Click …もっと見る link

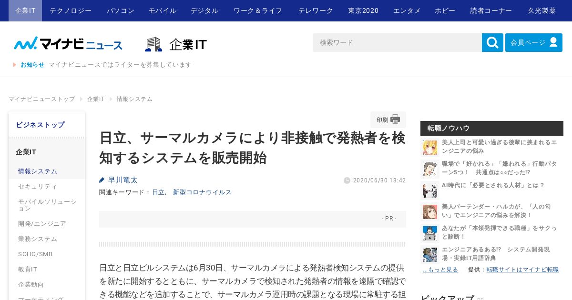440,270
